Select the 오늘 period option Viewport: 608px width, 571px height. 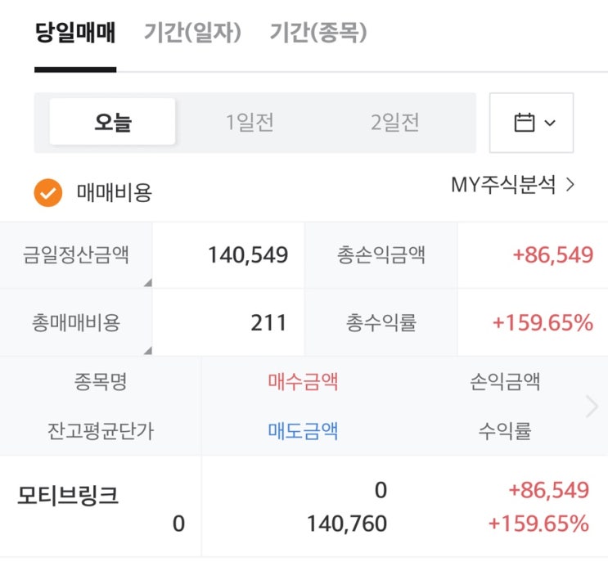[113, 123]
